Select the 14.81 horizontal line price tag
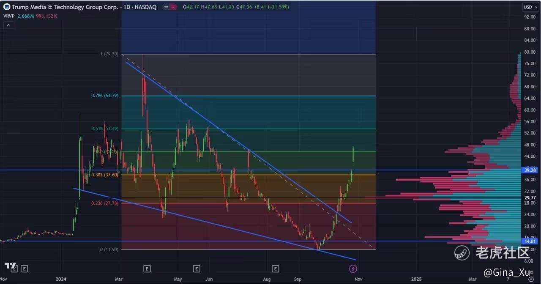The image size is (541, 285). click(x=530, y=241)
